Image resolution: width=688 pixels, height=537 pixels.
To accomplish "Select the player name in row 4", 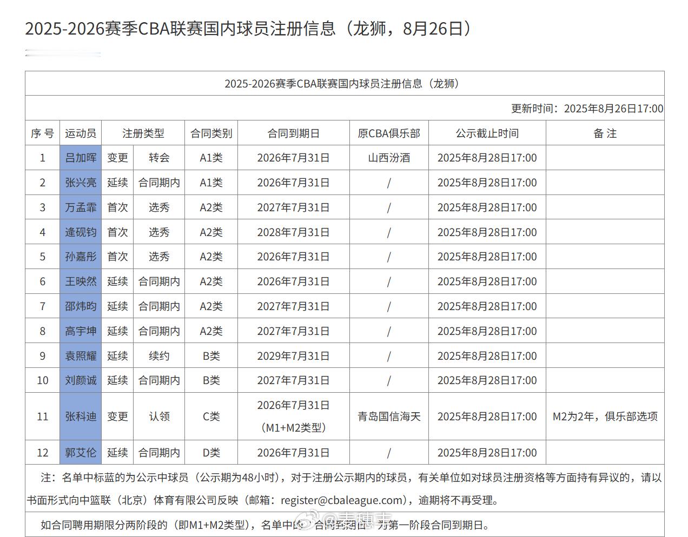I will click(81, 232).
